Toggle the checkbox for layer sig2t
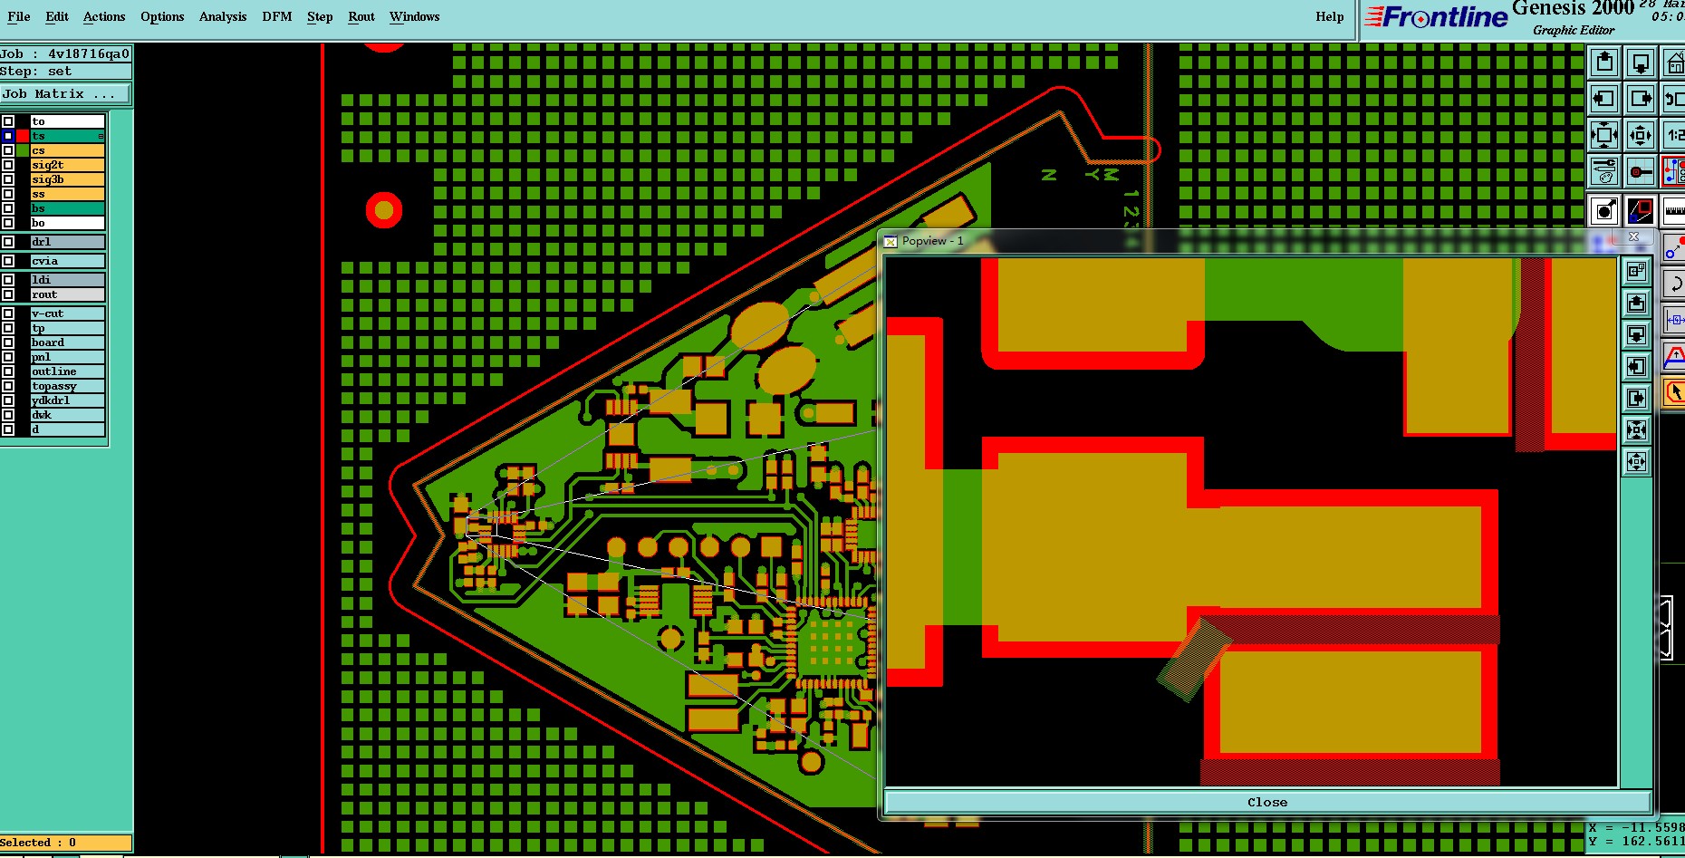Viewport: 1685px width, 858px height. [x=8, y=165]
